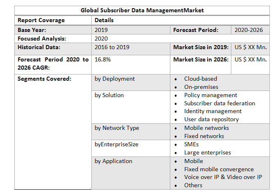Click the Market Size in 2019 label

201,47
